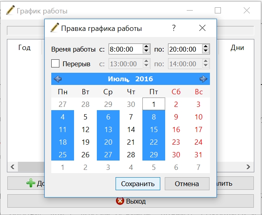
Task: Select Saturday July 9
Action: click(x=176, y=117)
